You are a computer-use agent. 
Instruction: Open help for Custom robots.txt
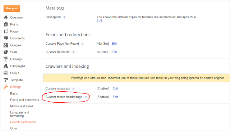coord(73,89)
